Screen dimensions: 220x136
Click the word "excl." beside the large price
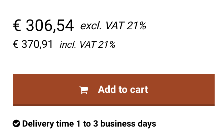coord(90,26)
